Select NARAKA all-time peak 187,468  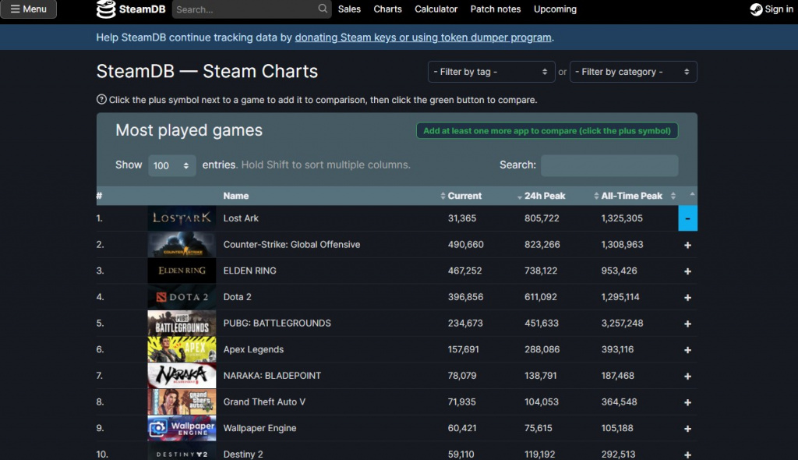click(617, 376)
